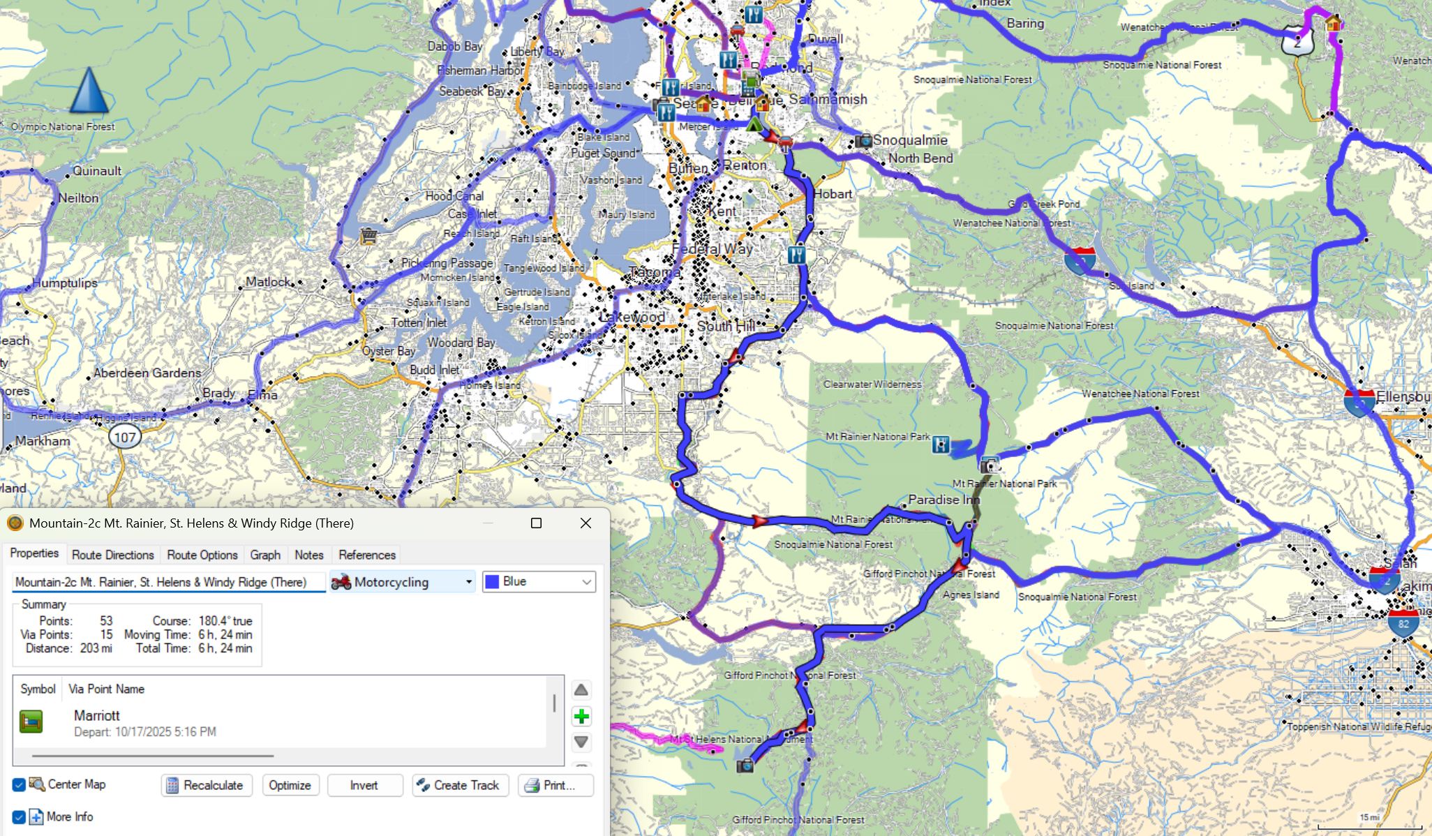Open the Route Options tab
This screenshot has height=836, width=1432.
(202, 555)
